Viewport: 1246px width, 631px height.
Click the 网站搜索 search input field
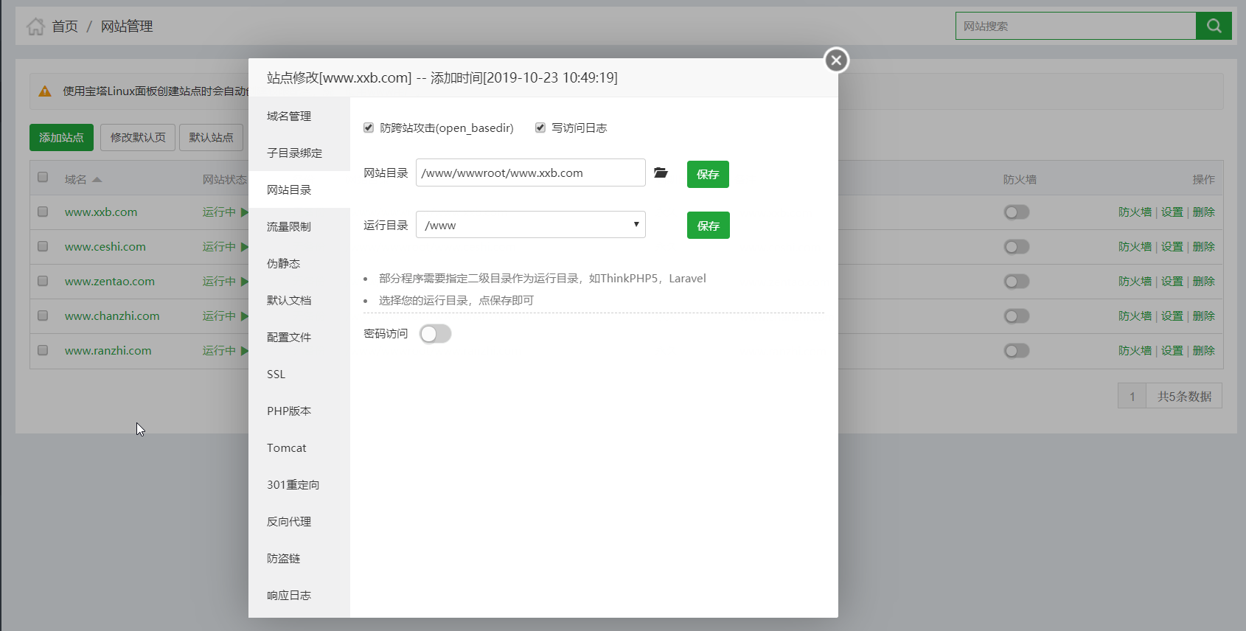pos(1075,26)
